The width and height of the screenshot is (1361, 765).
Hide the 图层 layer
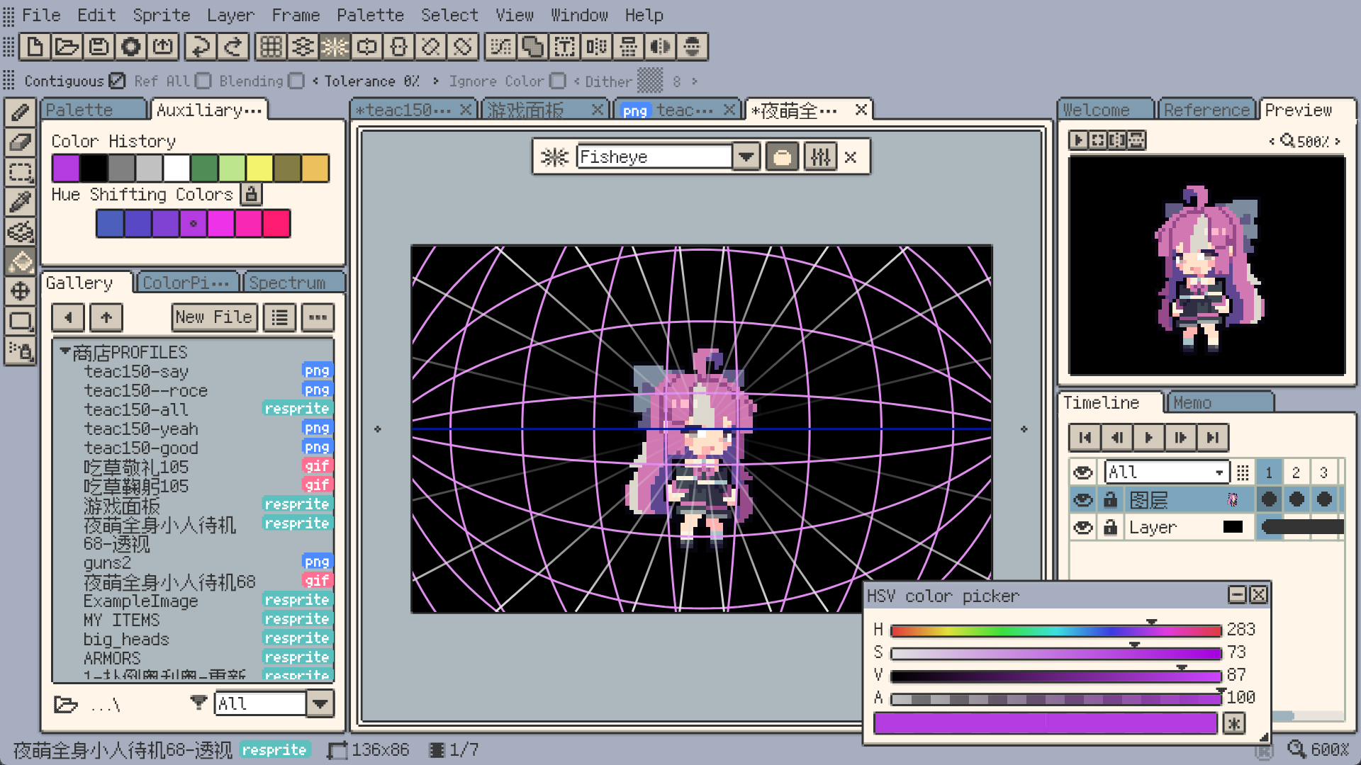click(x=1082, y=499)
